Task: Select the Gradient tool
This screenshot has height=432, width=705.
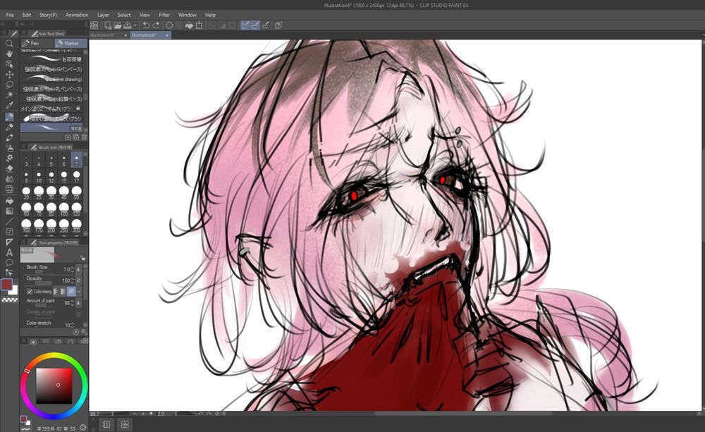Action: pos(9,211)
